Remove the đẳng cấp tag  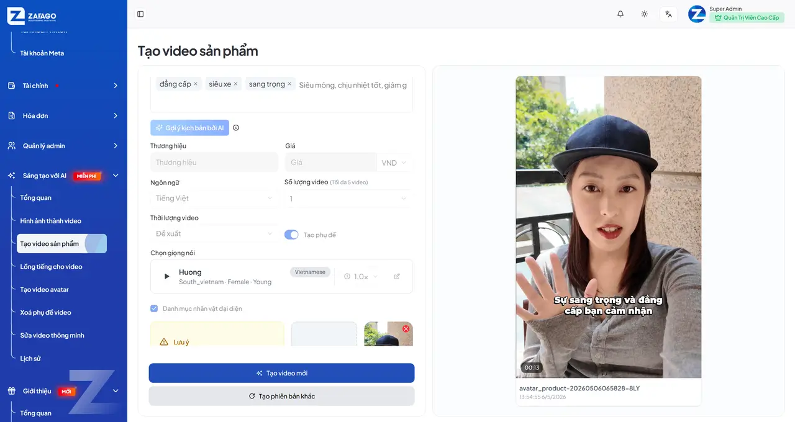pos(196,84)
